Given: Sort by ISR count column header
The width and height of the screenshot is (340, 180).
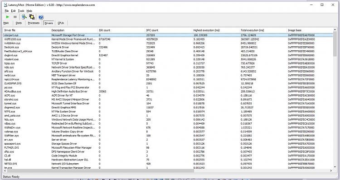Looking at the screenshot, I should coord(121,30).
